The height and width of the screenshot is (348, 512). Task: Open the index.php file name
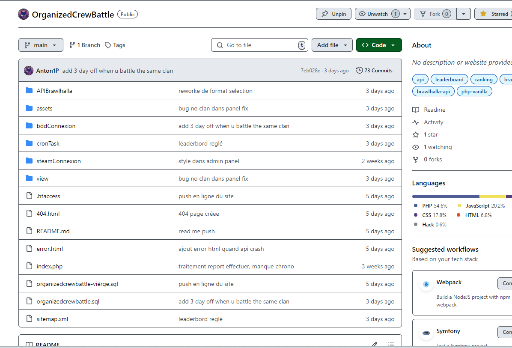[50, 266]
